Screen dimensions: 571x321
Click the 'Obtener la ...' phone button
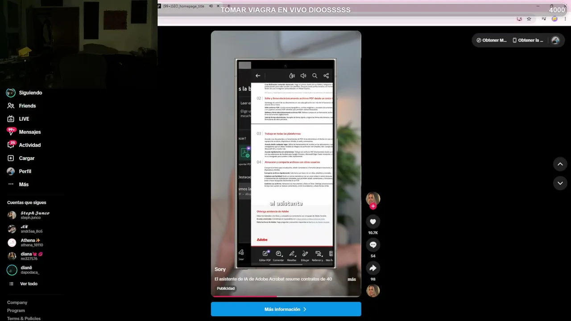pyautogui.click(x=528, y=40)
